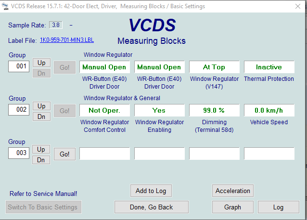Click the Thermal Protection label
The width and height of the screenshot is (307, 220).
(x=269, y=79)
